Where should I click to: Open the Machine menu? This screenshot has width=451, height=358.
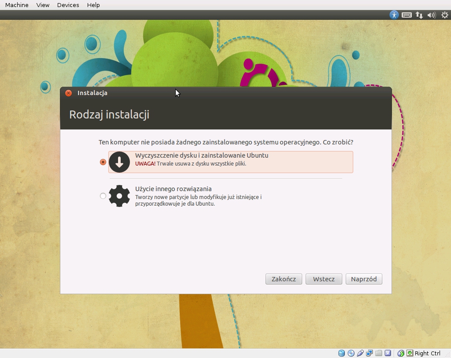[17, 5]
